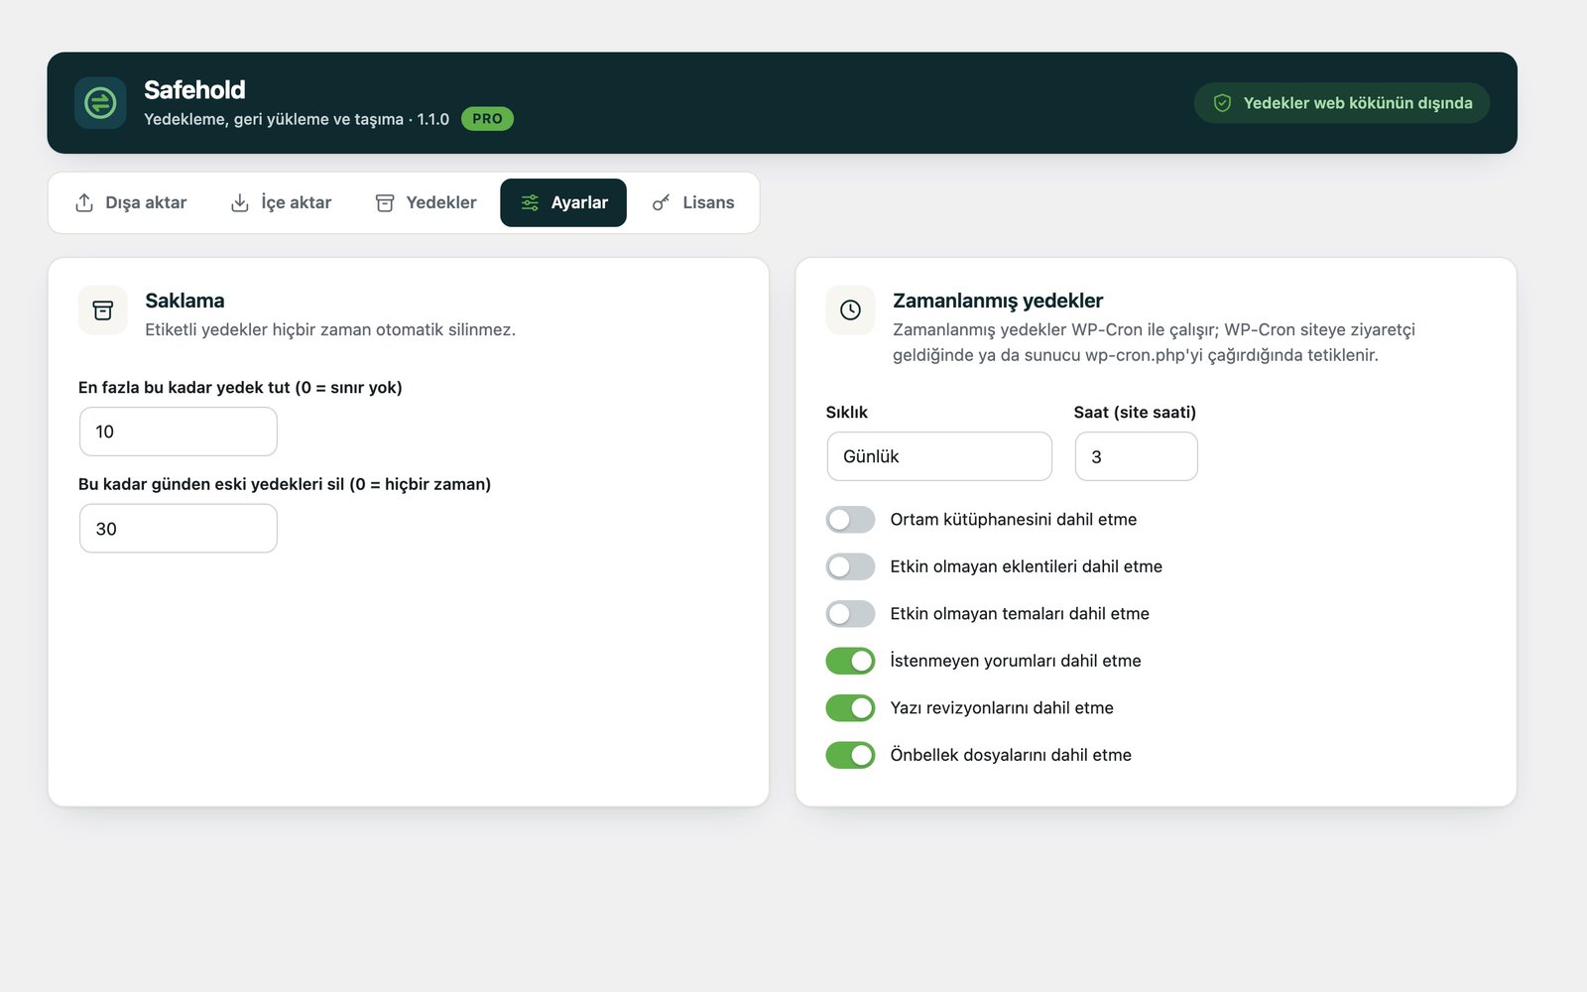Click the 'Saat (site saati)' label
This screenshot has height=992, width=1587.
click(x=1135, y=413)
